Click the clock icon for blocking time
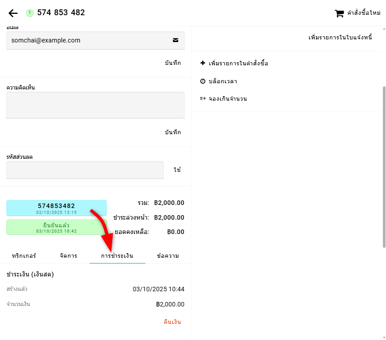Screen dimensions: 386x340 tap(203, 81)
